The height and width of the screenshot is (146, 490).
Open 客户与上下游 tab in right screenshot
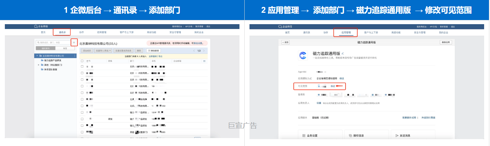point(371,32)
